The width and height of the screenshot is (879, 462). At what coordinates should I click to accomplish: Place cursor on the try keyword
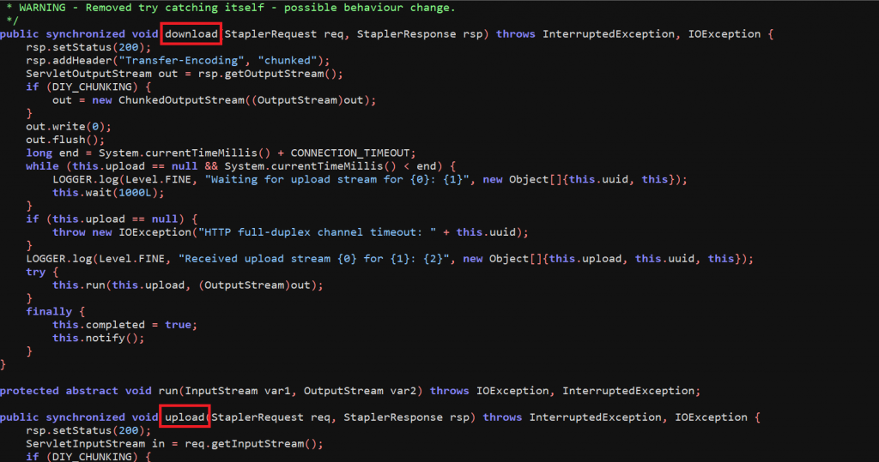click(x=36, y=272)
